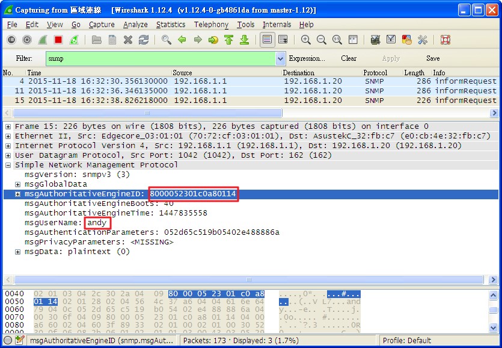Sort packets by the Time column

(98, 72)
